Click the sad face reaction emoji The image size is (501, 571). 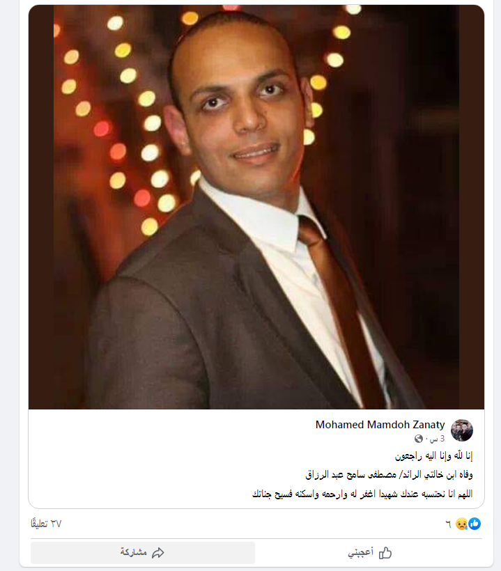[462, 524]
